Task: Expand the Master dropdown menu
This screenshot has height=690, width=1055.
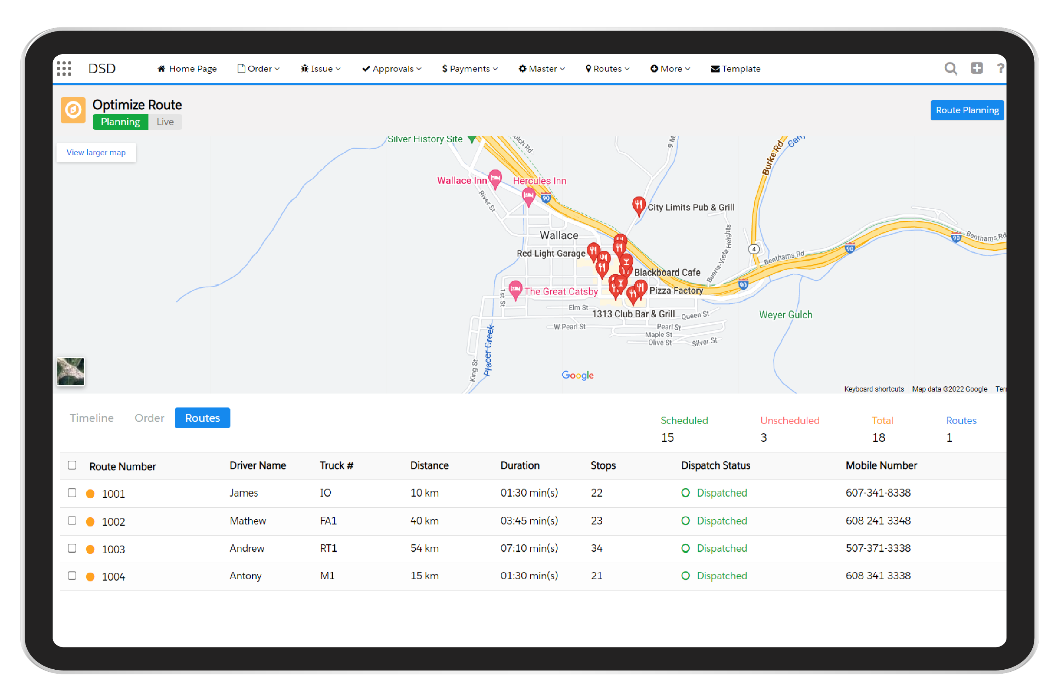Action: (x=542, y=68)
